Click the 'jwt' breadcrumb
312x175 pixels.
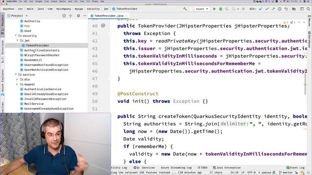106,9
